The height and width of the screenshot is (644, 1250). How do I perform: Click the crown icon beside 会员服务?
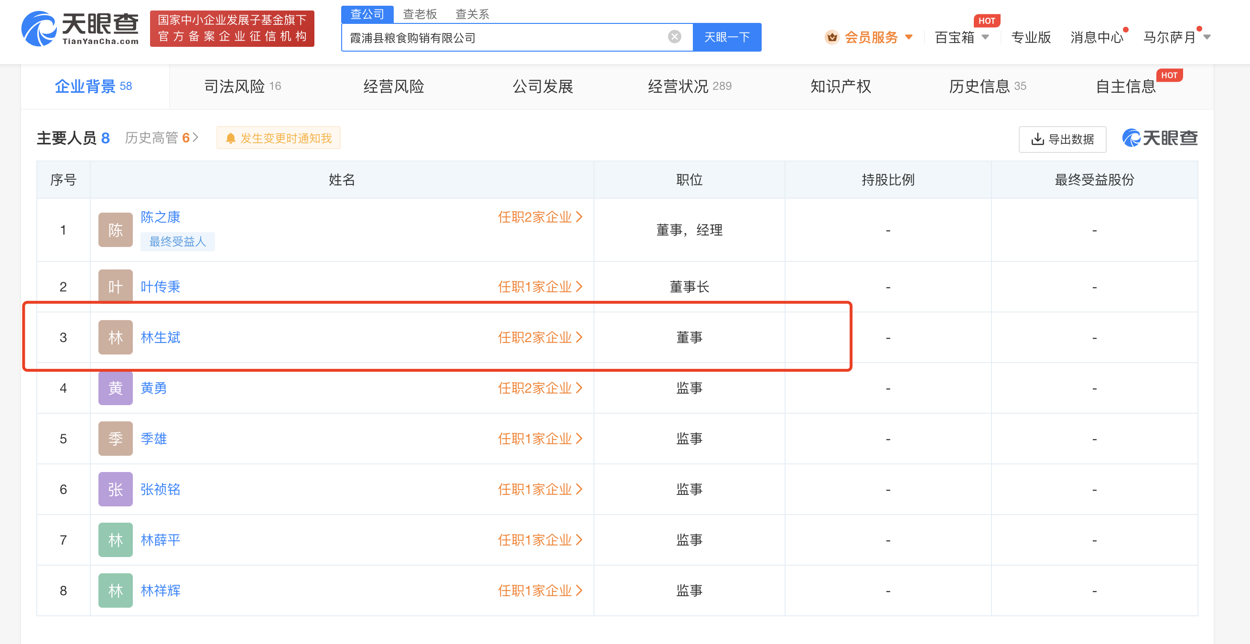832,37
